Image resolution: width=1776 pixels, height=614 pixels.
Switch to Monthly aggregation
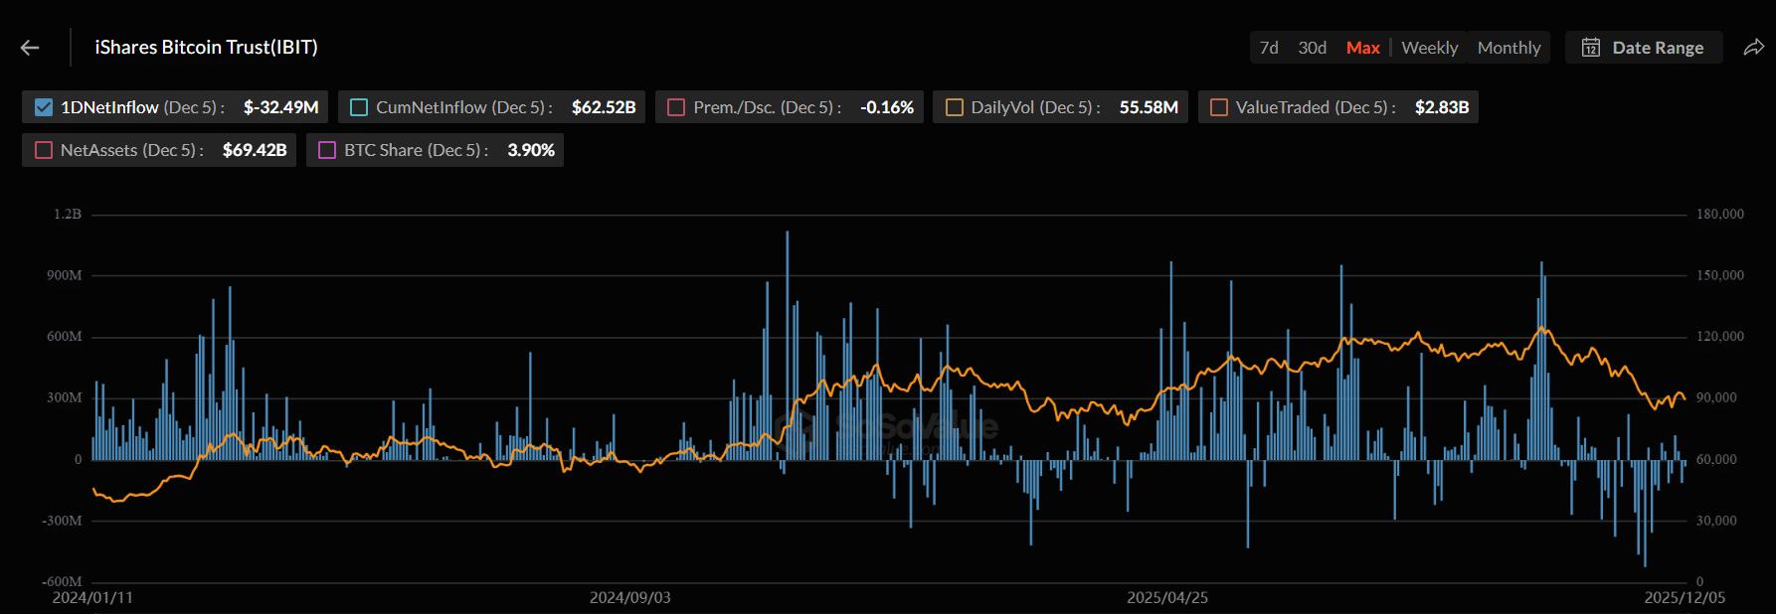coord(1509,48)
